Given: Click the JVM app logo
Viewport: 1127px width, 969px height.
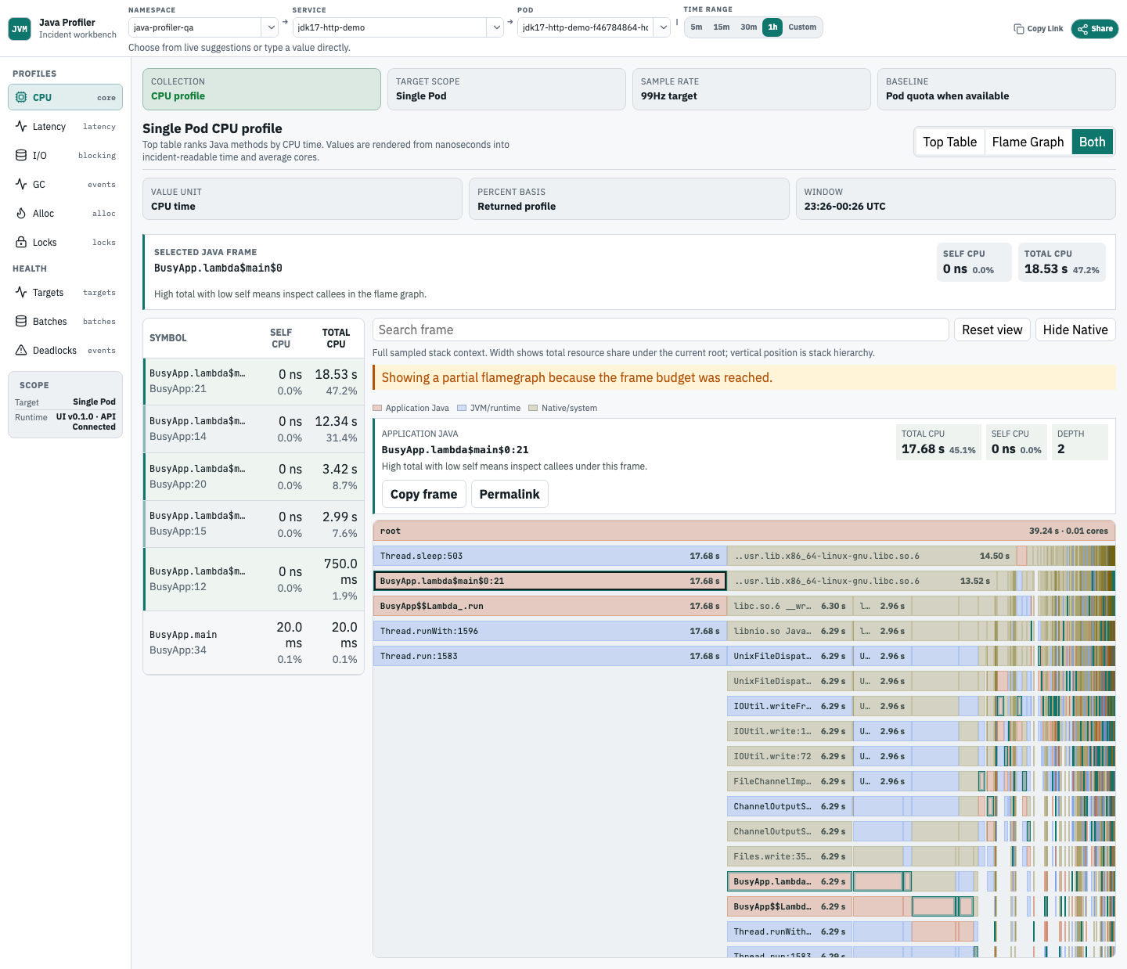Looking at the screenshot, I should click(x=20, y=29).
